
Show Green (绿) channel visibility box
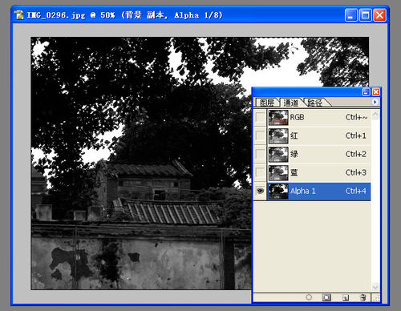pos(260,154)
